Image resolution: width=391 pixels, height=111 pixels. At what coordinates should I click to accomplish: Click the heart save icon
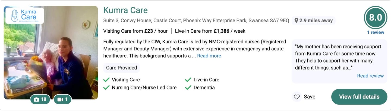coord(297,97)
